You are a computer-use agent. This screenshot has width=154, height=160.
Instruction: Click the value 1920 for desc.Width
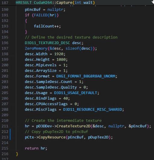tap(59, 54)
